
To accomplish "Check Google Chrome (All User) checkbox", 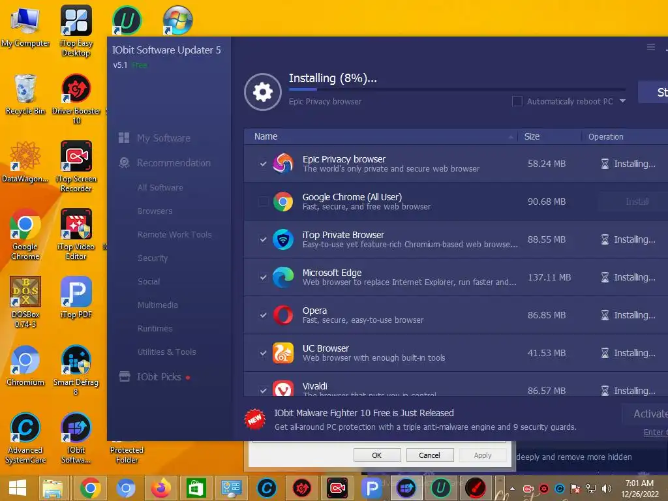I will [x=264, y=202].
